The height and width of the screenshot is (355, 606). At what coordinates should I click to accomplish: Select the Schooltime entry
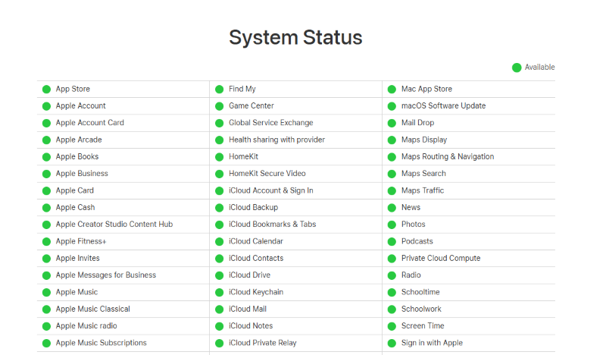click(420, 292)
